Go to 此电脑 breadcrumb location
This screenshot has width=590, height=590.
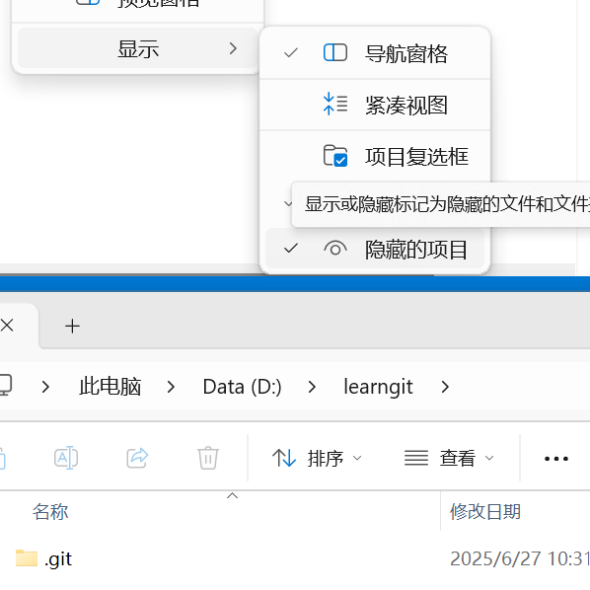coord(110,387)
